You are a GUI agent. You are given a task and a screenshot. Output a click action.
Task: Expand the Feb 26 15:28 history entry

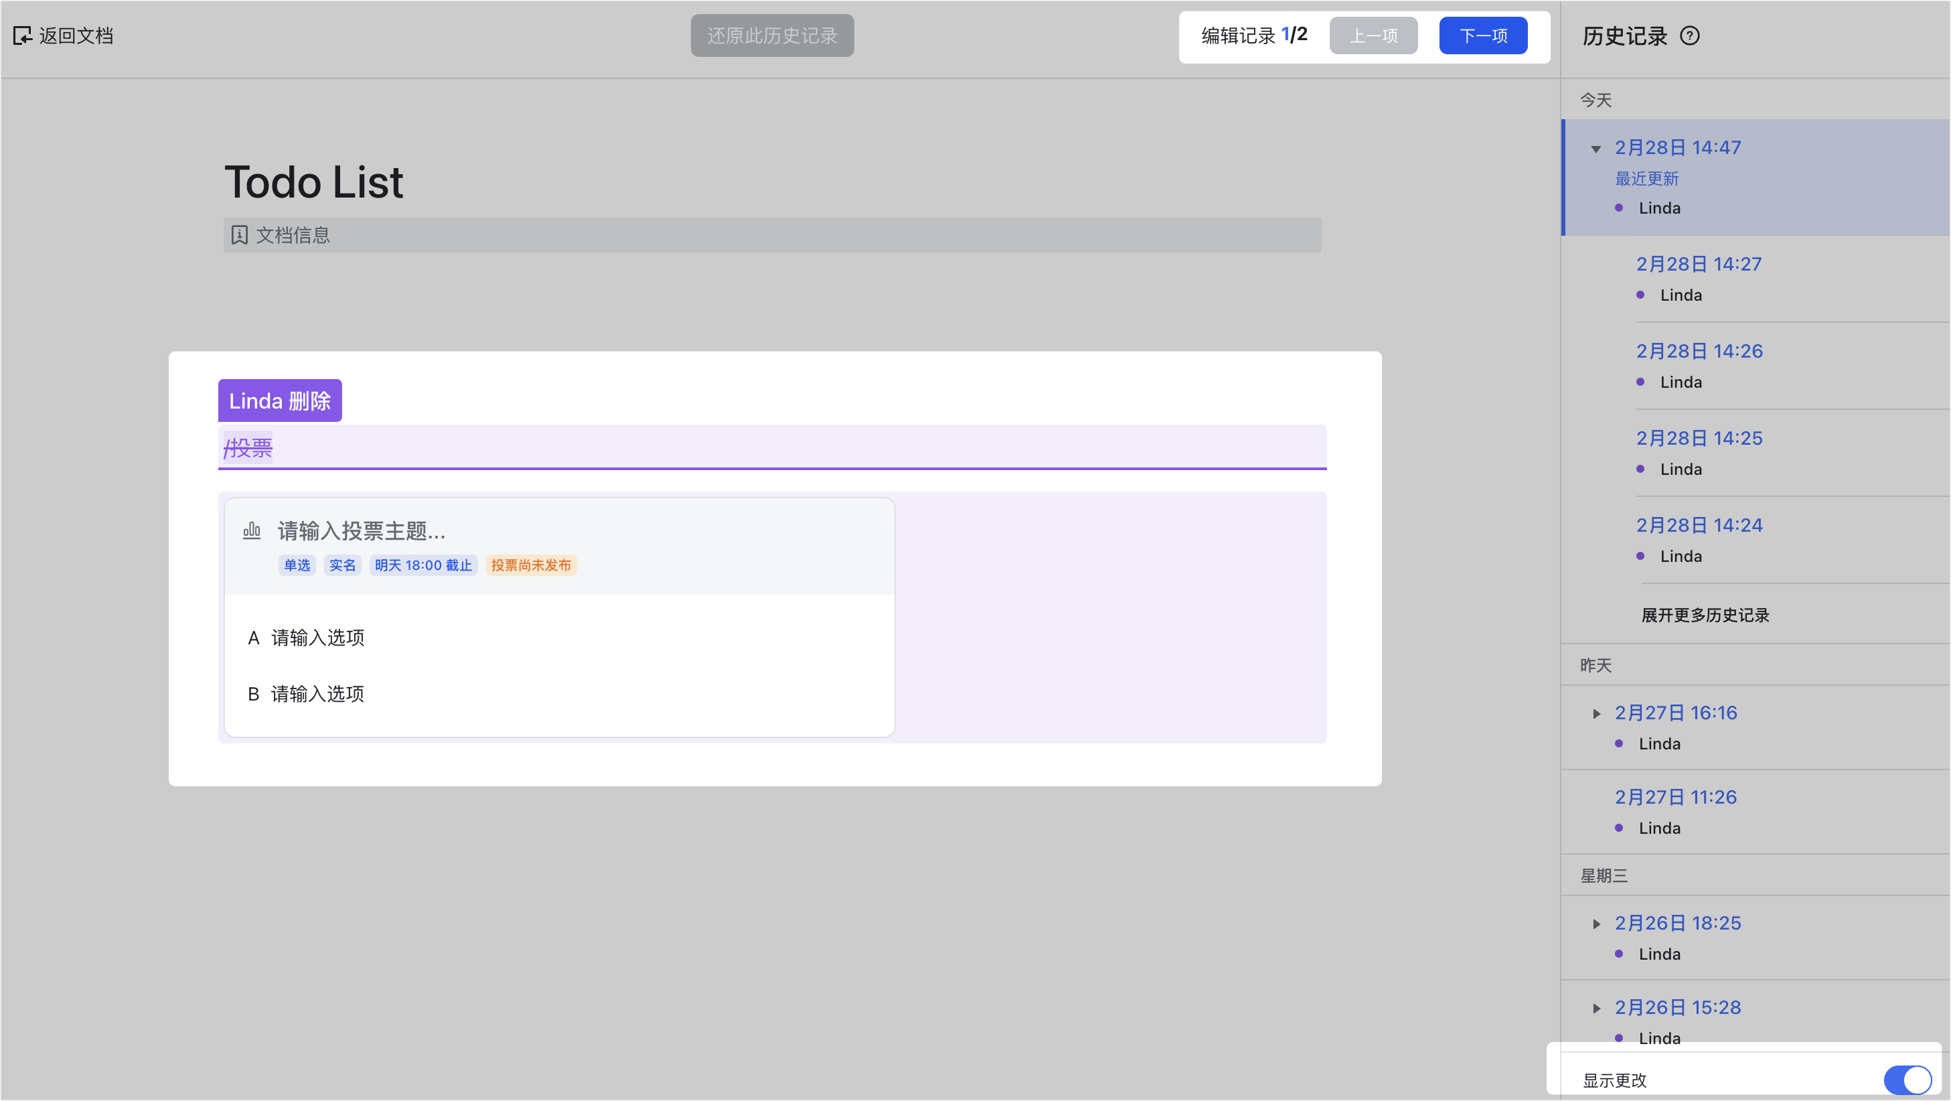tap(1595, 1008)
